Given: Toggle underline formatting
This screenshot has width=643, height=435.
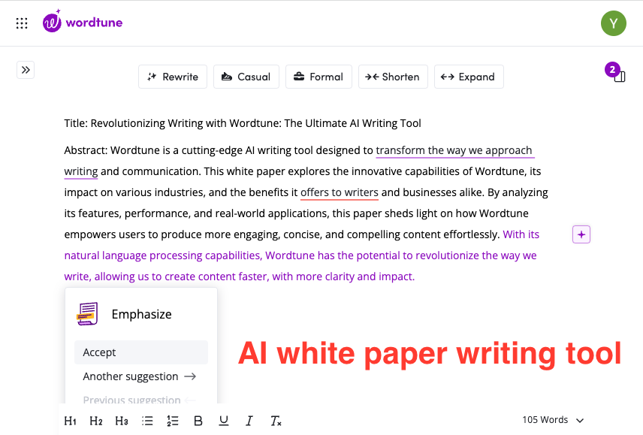Looking at the screenshot, I should (223, 421).
